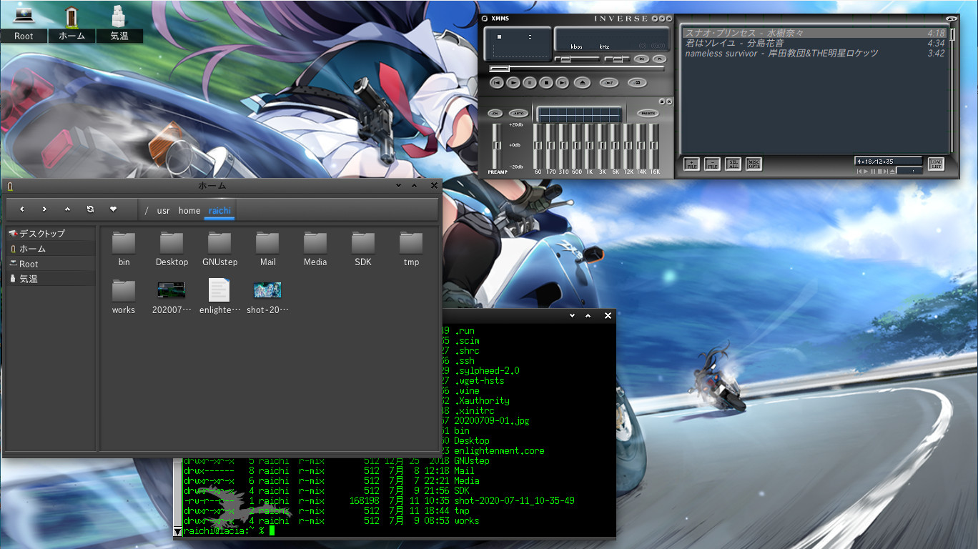Pause XMMS playback

click(530, 83)
